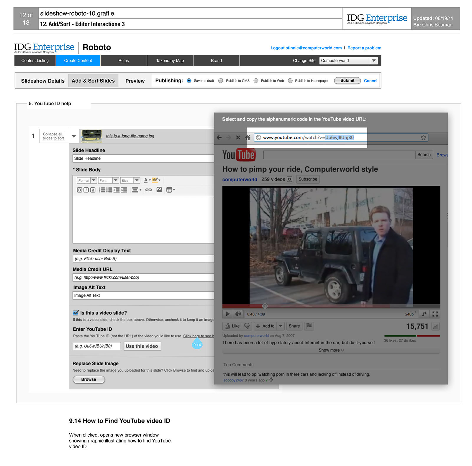The width and height of the screenshot is (472, 466).
Task: Expand the YouTube player size
Action: [424, 314]
